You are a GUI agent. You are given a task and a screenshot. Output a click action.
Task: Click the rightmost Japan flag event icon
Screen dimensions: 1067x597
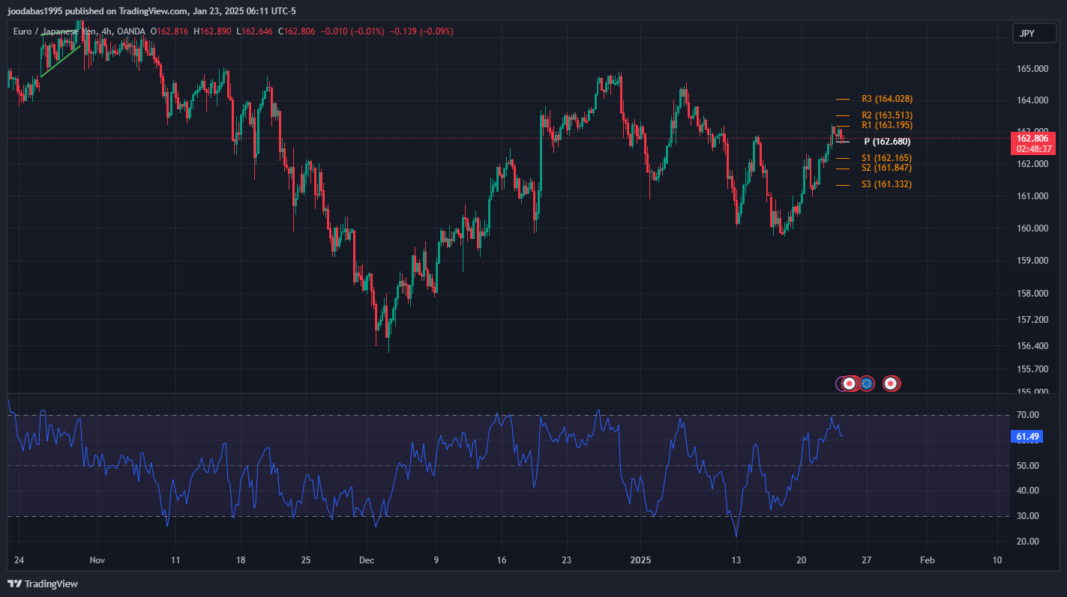(x=891, y=384)
